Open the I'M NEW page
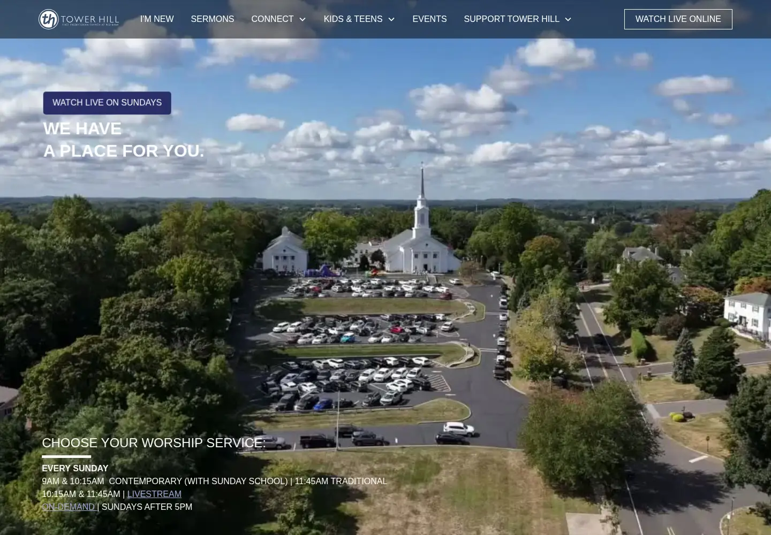This screenshot has width=771, height=535. coord(157,19)
